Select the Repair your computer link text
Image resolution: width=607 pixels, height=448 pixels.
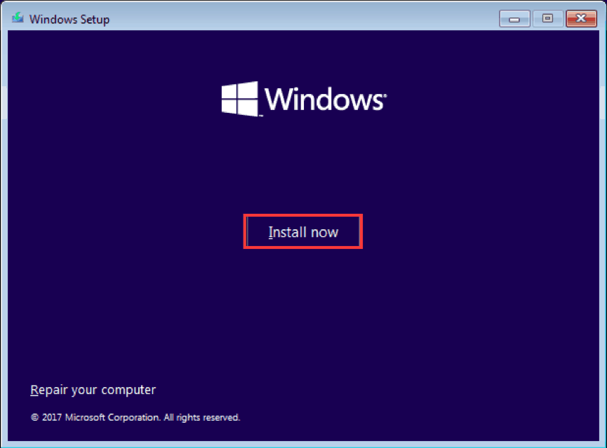click(93, 390)
